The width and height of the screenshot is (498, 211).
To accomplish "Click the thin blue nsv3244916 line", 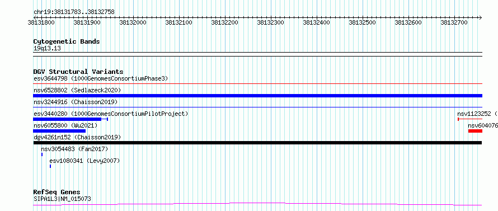I will (257, 107).
